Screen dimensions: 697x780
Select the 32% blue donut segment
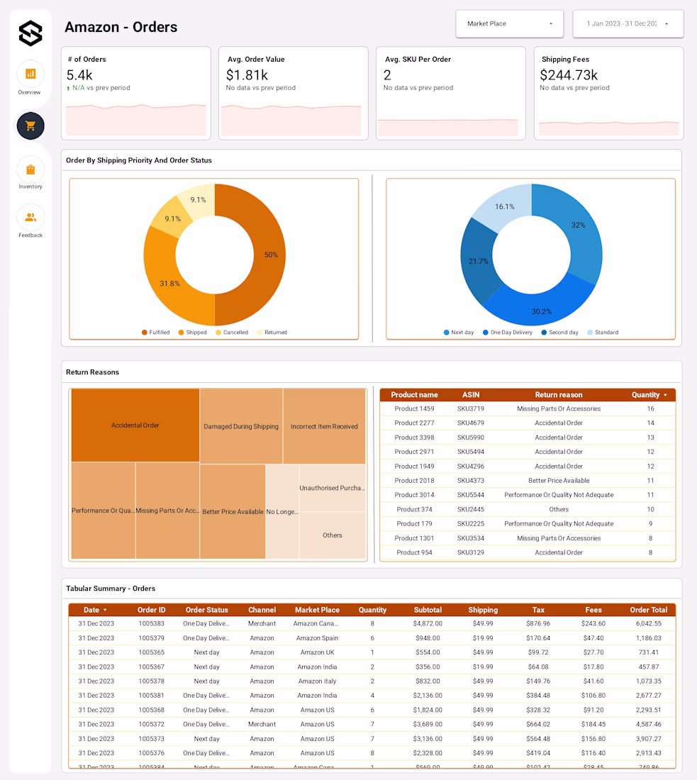click(579, 226)
